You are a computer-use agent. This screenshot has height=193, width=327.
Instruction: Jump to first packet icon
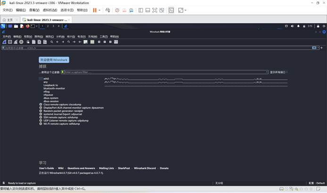point(74,42)
